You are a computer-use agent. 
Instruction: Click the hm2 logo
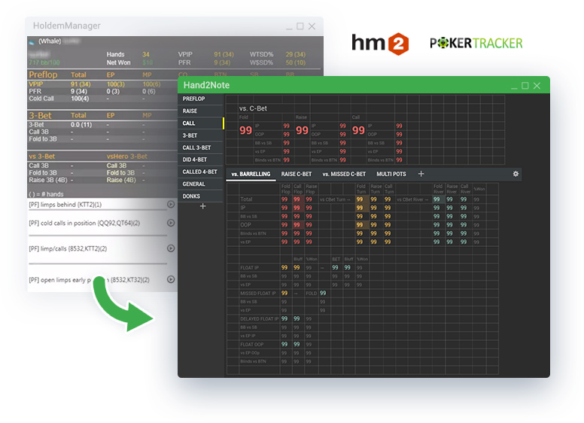click(379, 43)
